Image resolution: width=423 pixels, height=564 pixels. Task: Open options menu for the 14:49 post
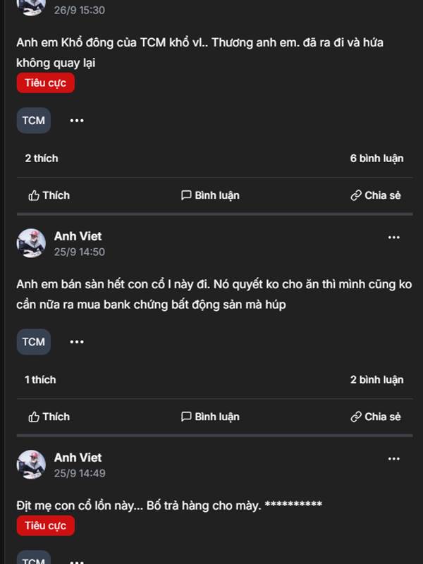point(393,459)
